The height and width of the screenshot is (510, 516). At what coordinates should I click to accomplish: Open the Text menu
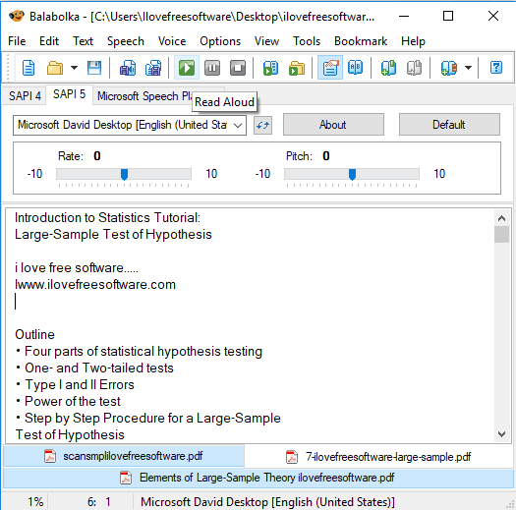tap(83, 41)
